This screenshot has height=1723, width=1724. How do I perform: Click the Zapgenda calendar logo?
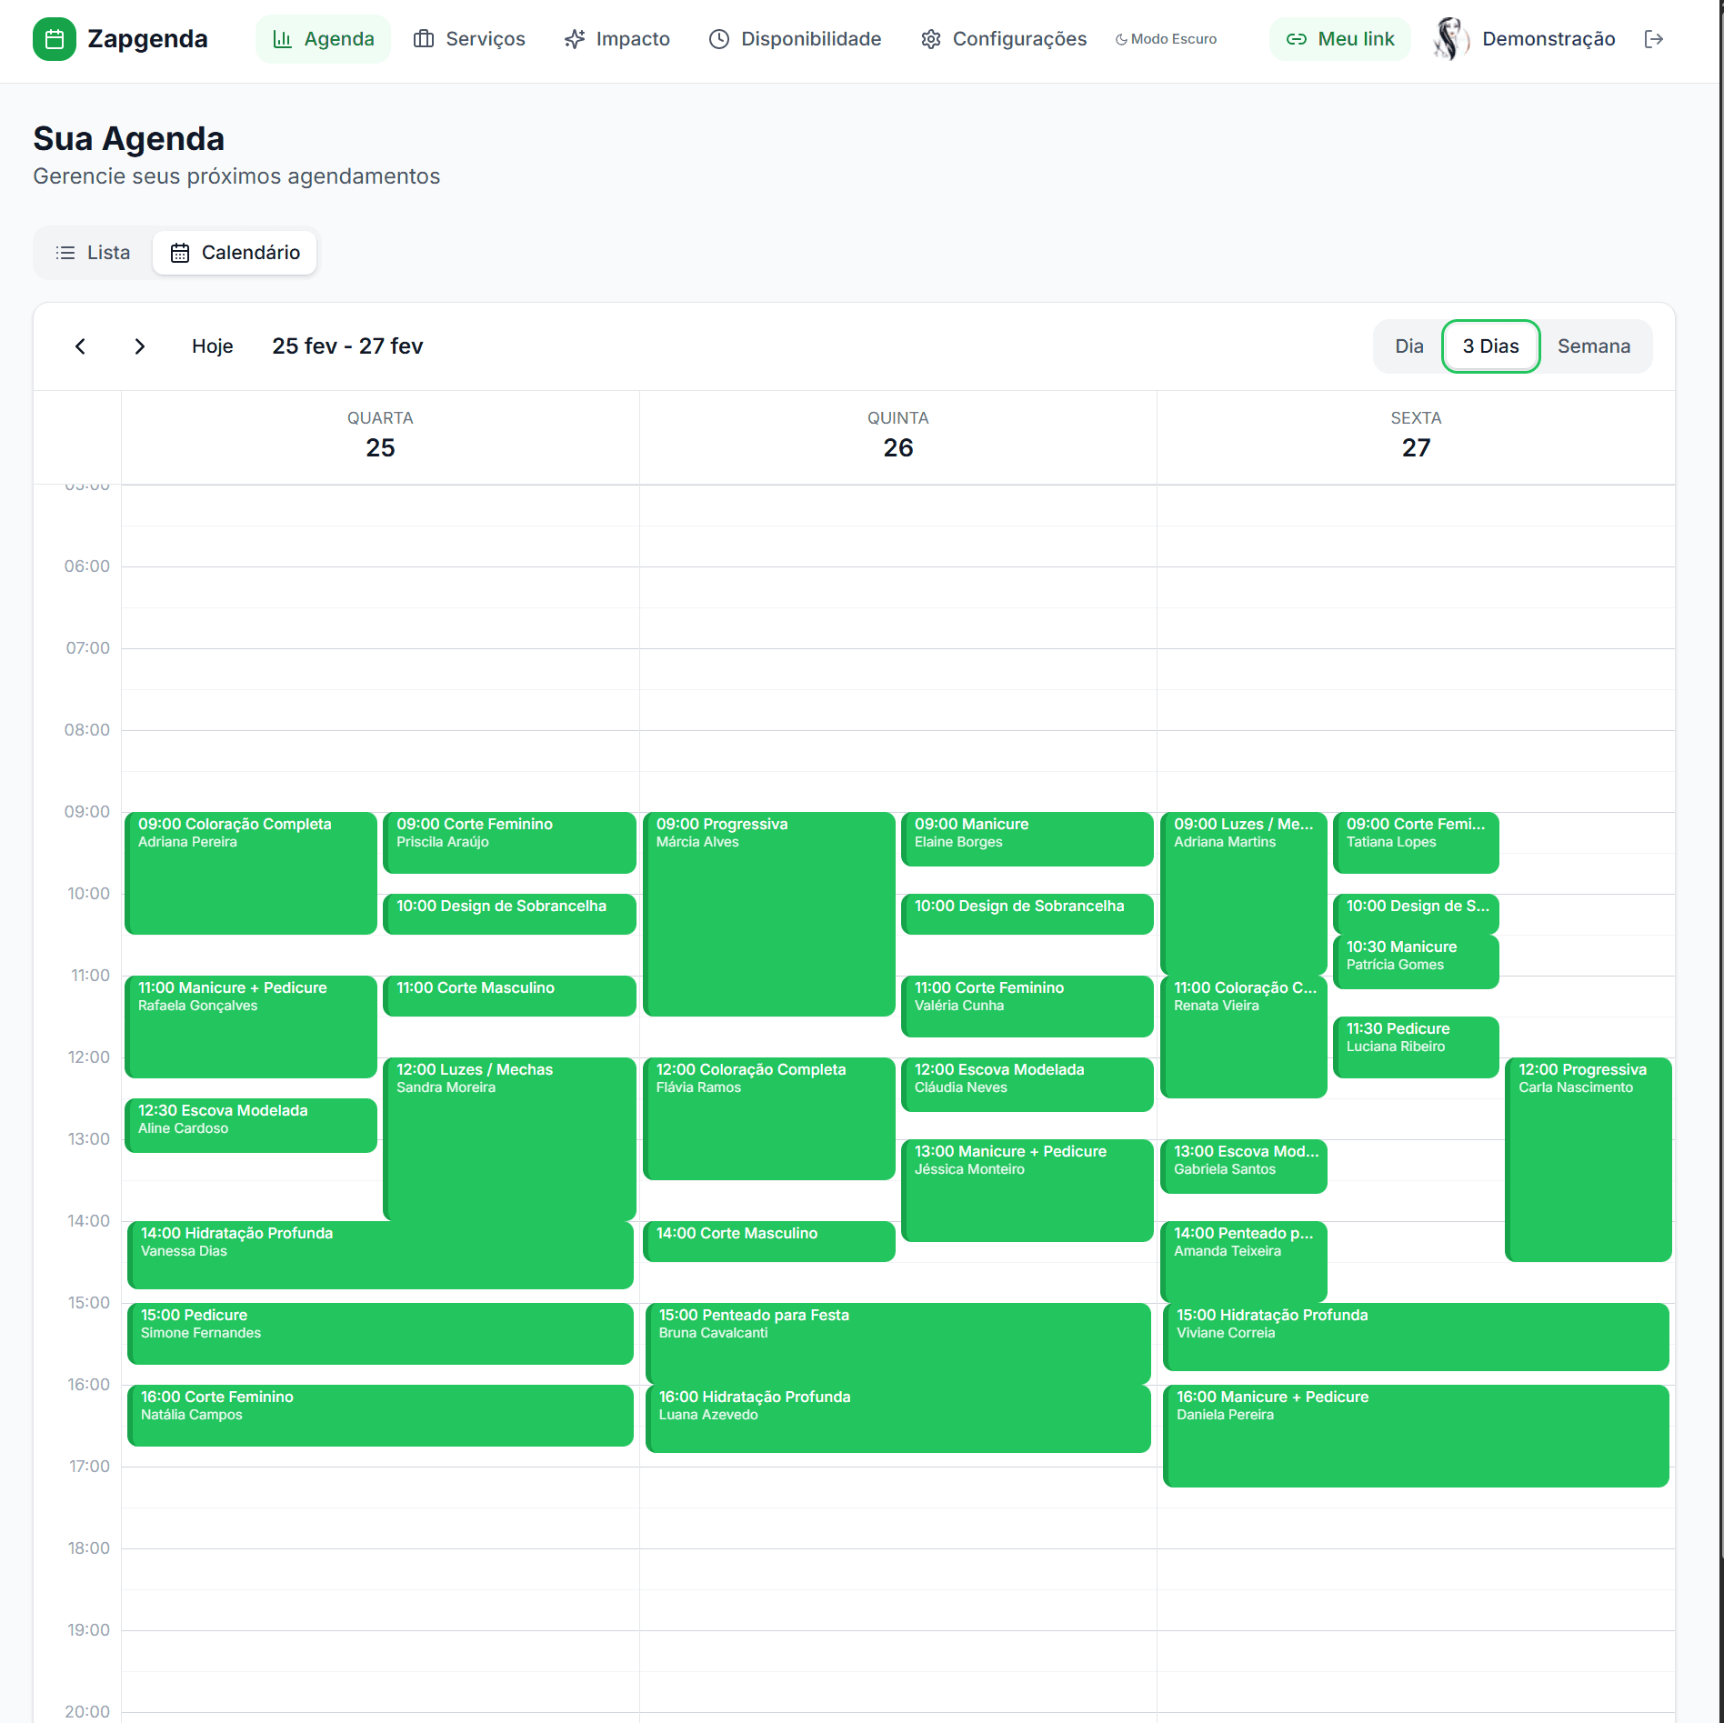(x=55, y=38)
